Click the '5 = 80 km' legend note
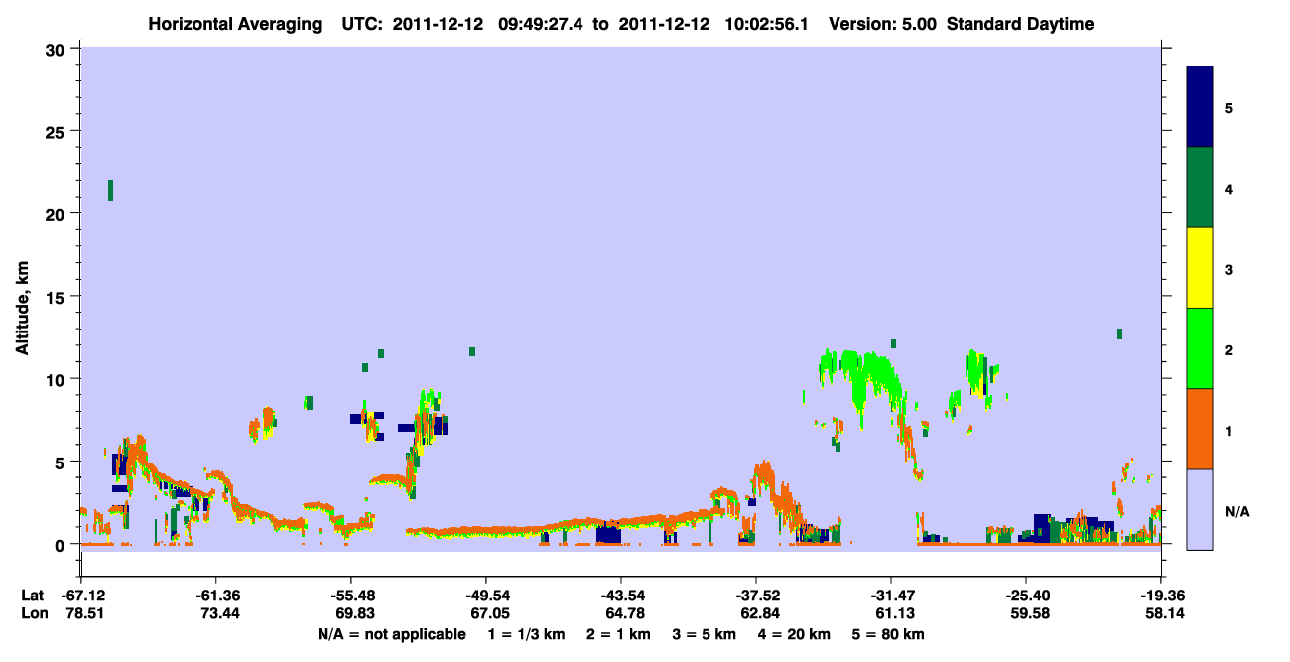 (889, 634)
